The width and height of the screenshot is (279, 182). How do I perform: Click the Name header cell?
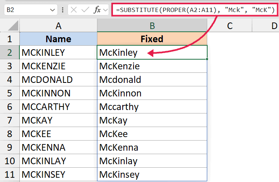[x=58, y=39]
